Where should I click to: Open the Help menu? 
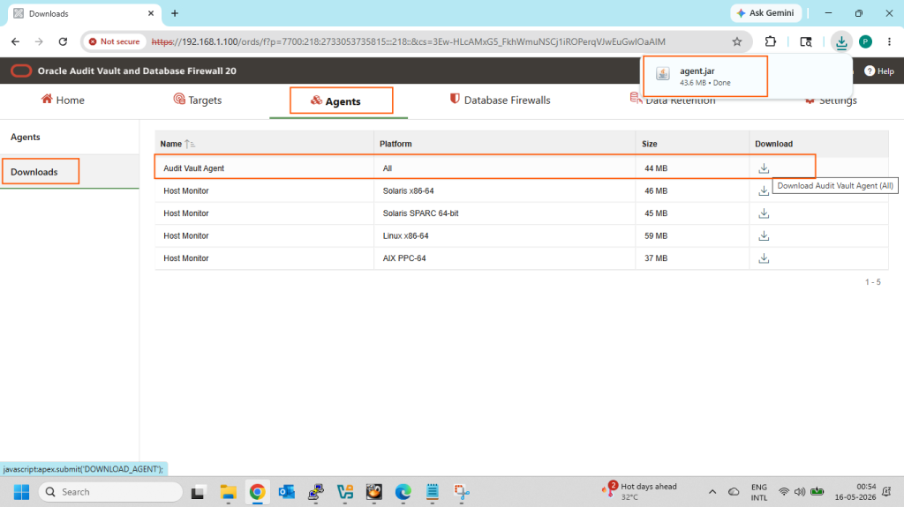pos(878,71)
